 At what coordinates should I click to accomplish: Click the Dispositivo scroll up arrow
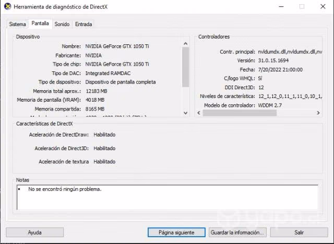[186, 44]
